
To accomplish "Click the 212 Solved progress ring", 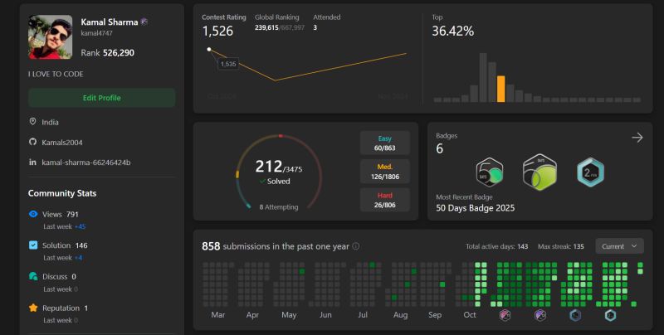I will tap(279, 172).
